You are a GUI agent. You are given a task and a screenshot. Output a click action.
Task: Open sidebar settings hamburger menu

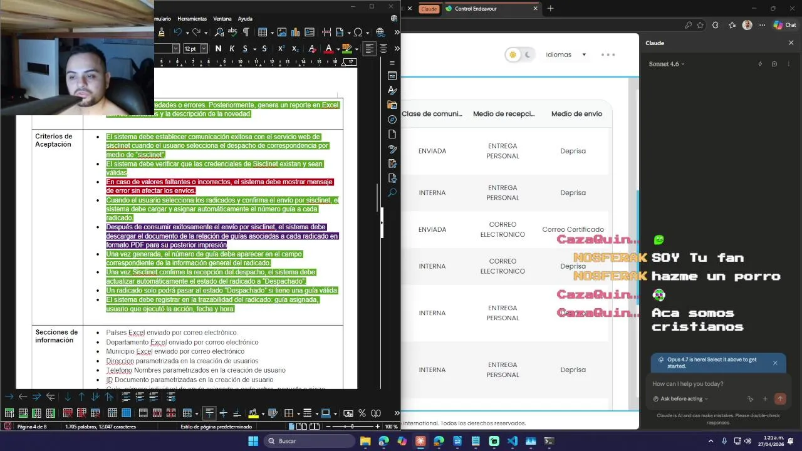(x=392, y=63)
